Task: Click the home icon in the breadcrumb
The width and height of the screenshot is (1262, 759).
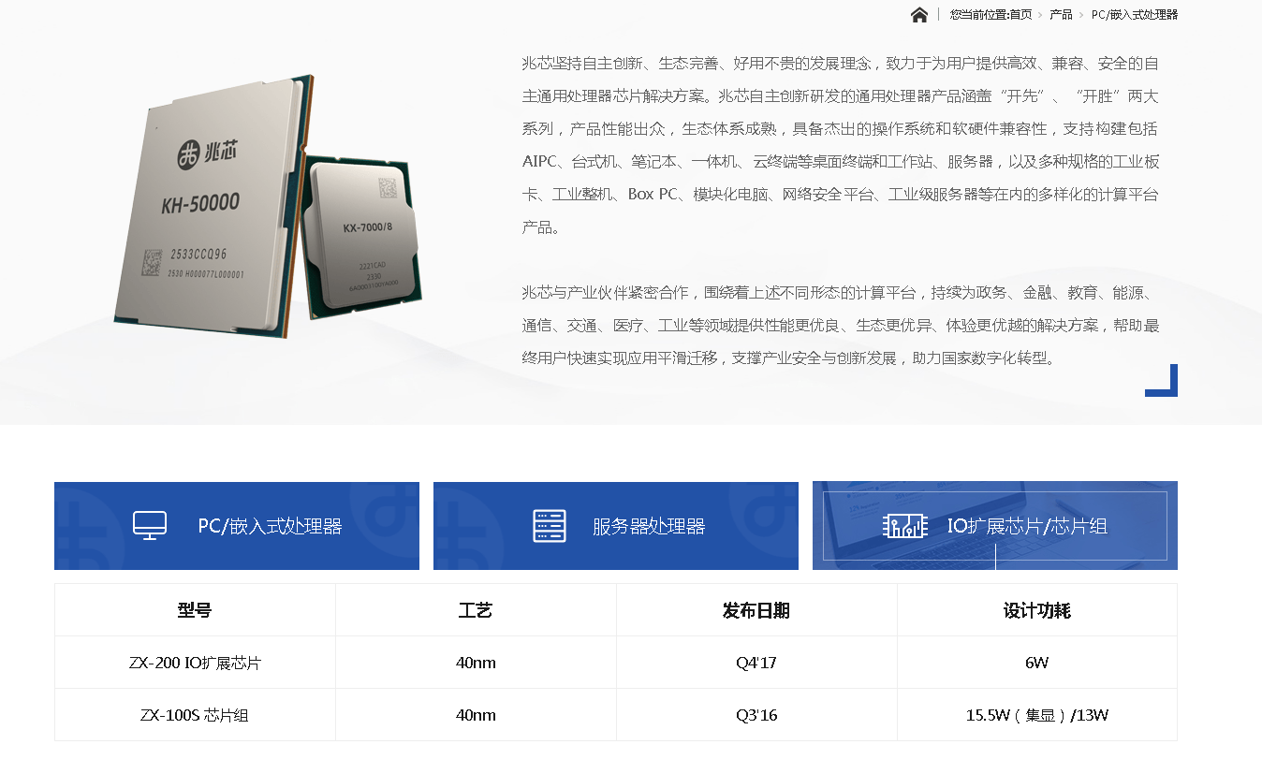Action: 919,15
